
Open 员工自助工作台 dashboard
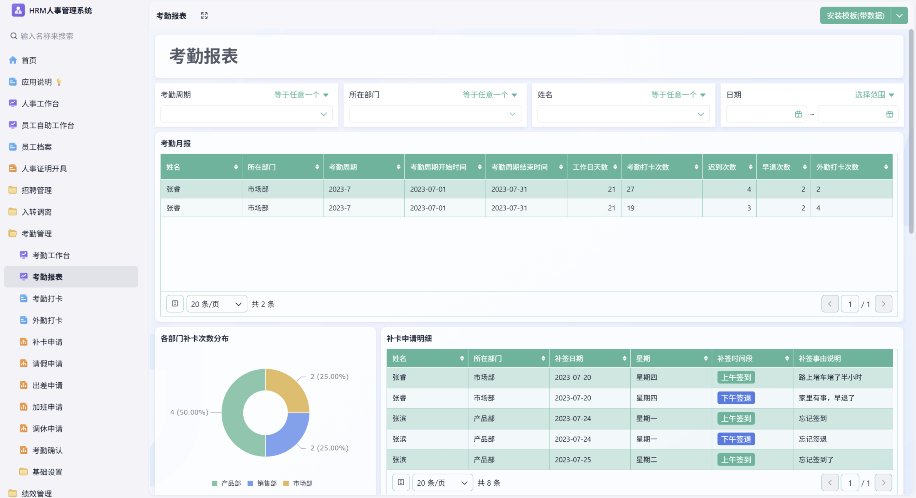click(47, 125)
